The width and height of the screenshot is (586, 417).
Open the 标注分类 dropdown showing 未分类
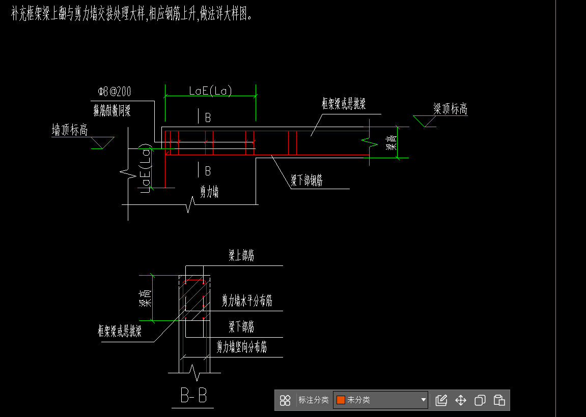(x=381, y=400)
